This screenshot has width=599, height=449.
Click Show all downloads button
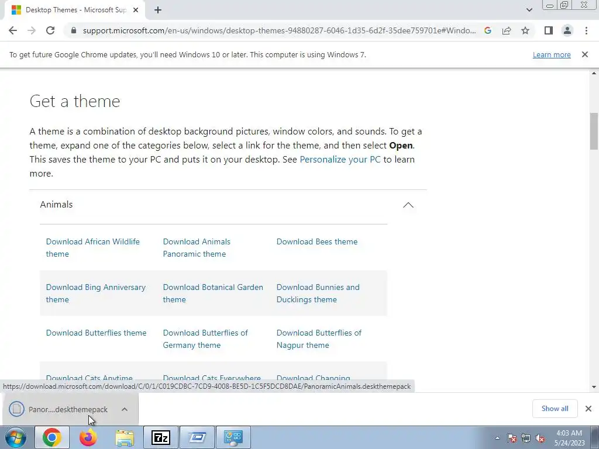pyautogui.click(x=555, y=409)
